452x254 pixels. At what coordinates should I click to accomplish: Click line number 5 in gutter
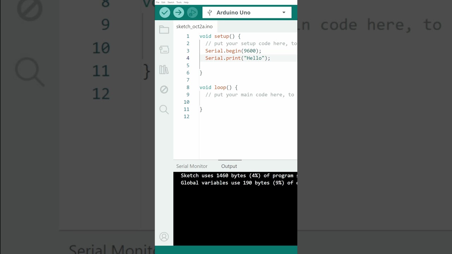[x=188, y=66]
